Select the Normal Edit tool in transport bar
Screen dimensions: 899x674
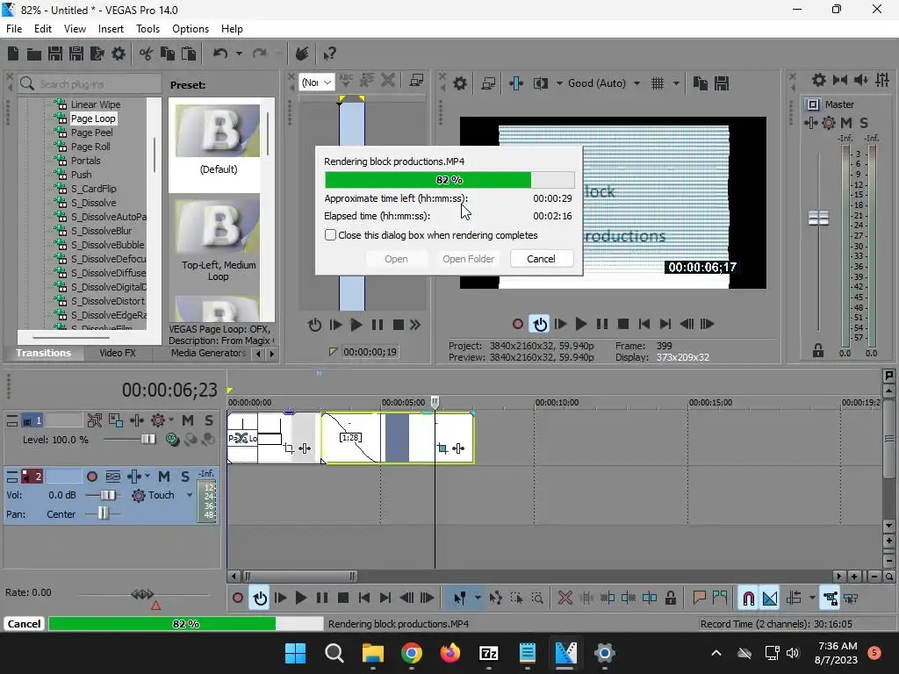point(460,599)
